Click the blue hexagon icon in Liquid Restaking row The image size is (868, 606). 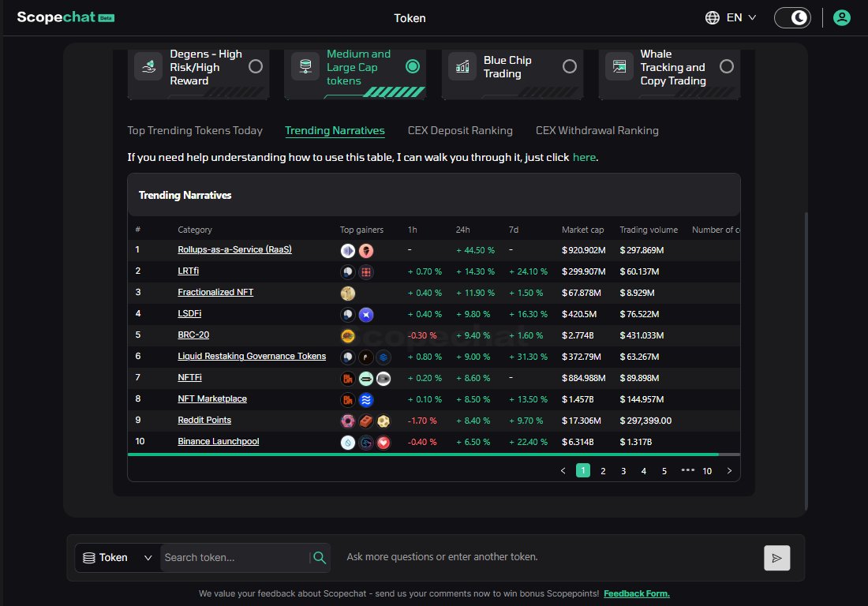(x=383, y=357)
